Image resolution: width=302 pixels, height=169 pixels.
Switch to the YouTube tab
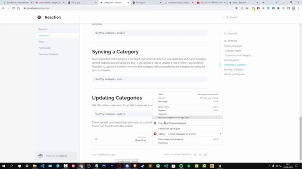point(211,3)
